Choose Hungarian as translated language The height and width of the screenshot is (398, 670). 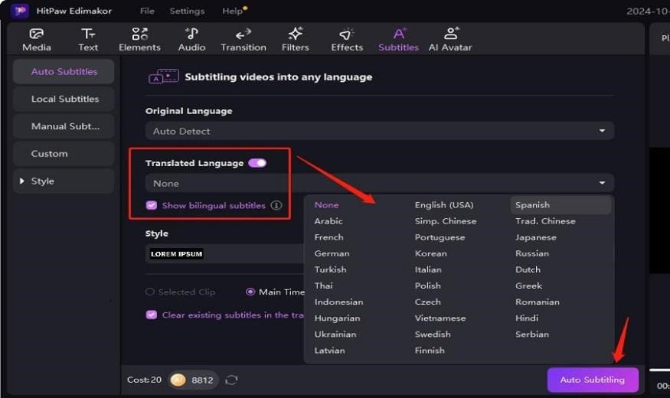(x=337, y=318)
